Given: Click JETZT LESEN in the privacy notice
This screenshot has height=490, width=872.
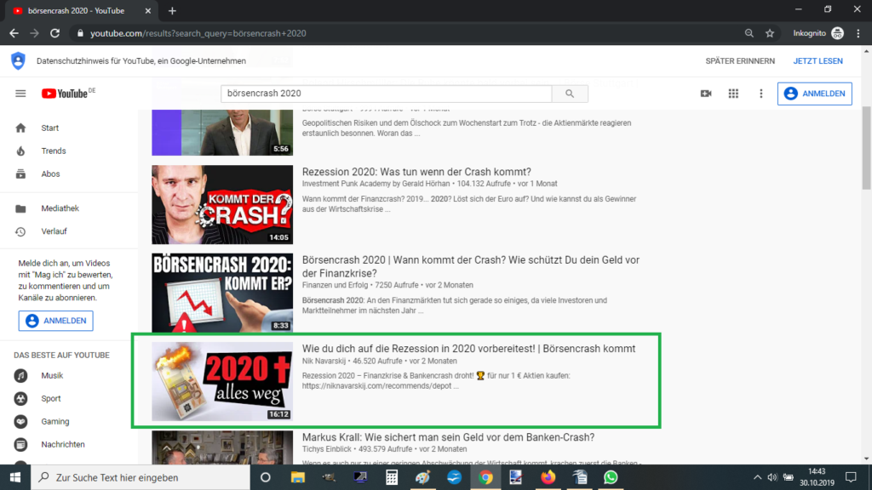Looking at the screenshot, I should click(817, 61).
